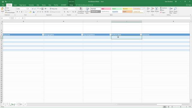Open Top Competitors column filter dropdown
This screenshot has width=192, height=108.
pyautogui.click(x=110, y=35)
